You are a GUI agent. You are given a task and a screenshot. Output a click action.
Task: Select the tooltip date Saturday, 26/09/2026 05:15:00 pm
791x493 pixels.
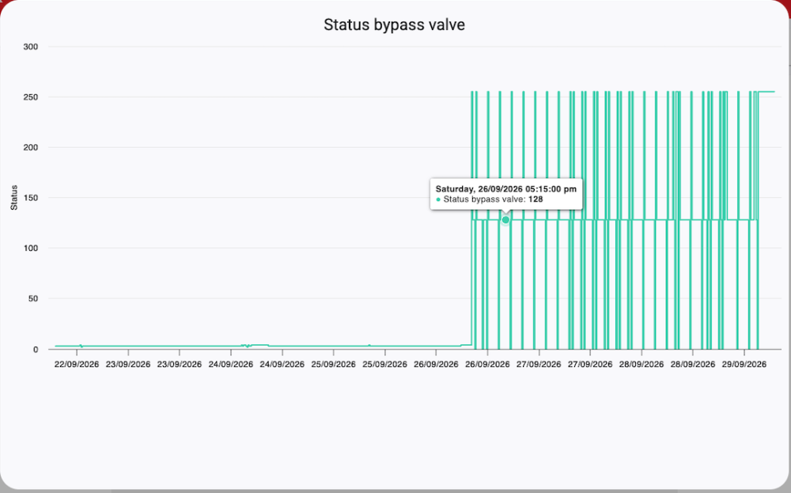click(x=506, y=188)
